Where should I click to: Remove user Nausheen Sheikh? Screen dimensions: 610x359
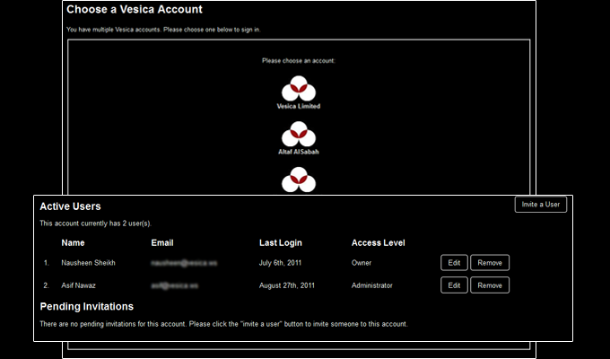[x=490, y=262]
